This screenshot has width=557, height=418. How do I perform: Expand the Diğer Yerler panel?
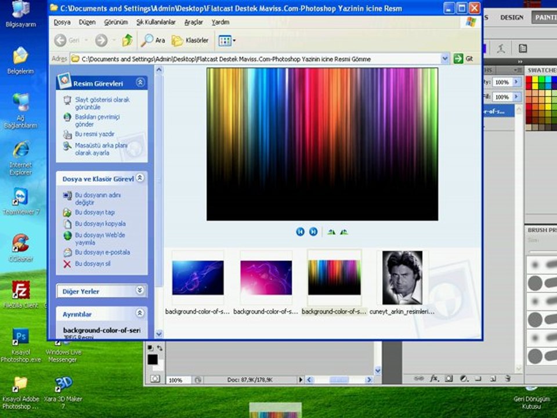coord(140,290)
